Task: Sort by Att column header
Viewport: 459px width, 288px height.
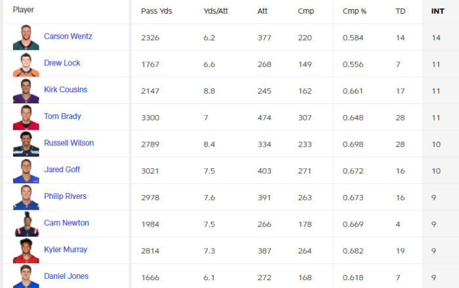Action: pyautogui.click(x=262, y=11)
